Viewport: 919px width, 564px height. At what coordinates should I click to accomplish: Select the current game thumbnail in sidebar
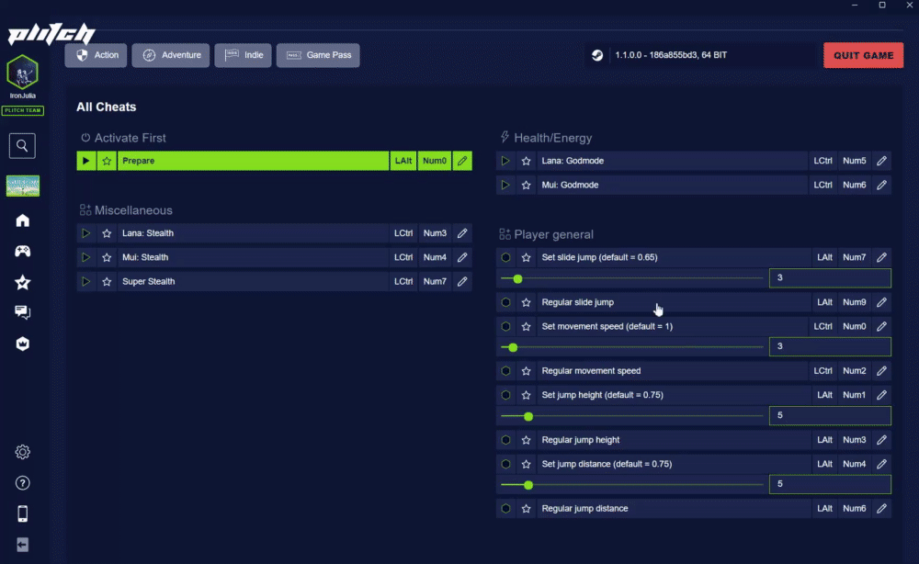pos(23,186)
